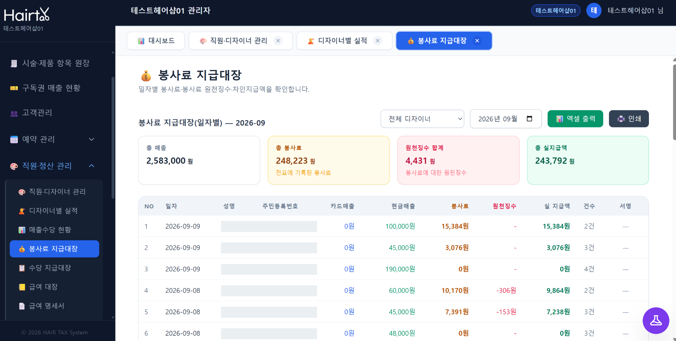Switch to the 대시보드 tab
This screenshot has width=676, height=341.
click(156, 41)
